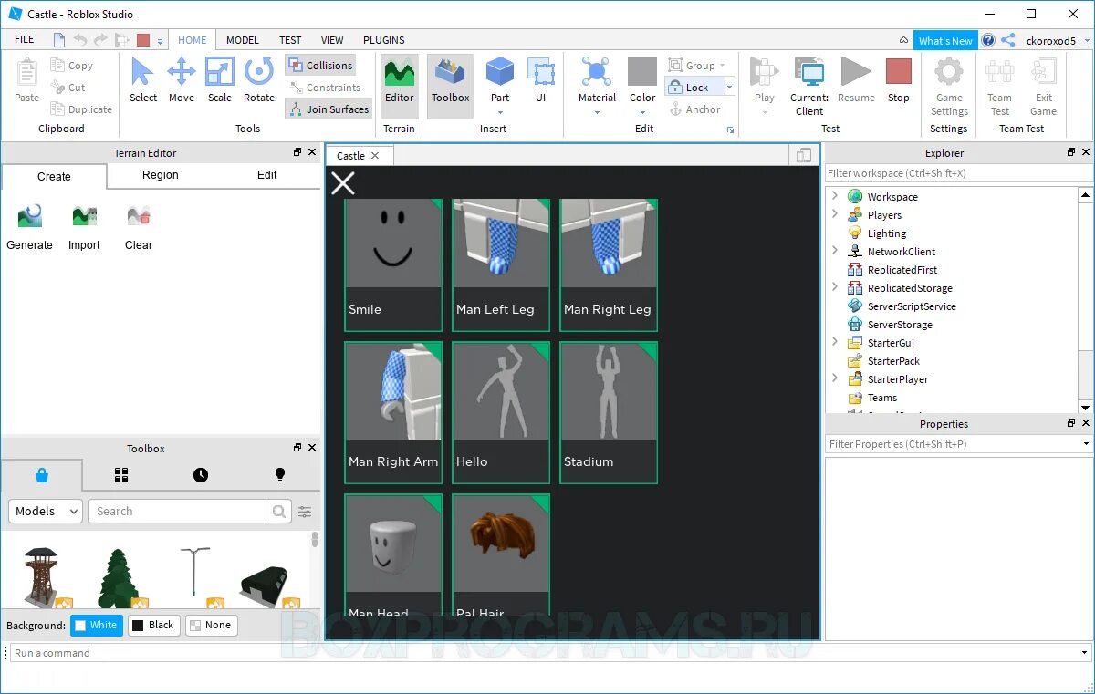Open Toolbox Recent clock tab
Viewport: 1095px width, 694px height.
tap(201, 475)
